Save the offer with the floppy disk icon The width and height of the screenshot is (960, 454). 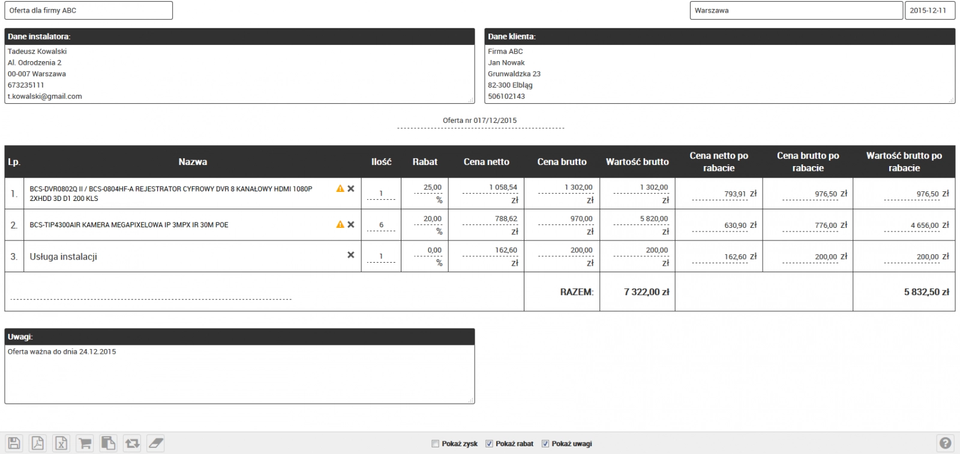point(14,443)
